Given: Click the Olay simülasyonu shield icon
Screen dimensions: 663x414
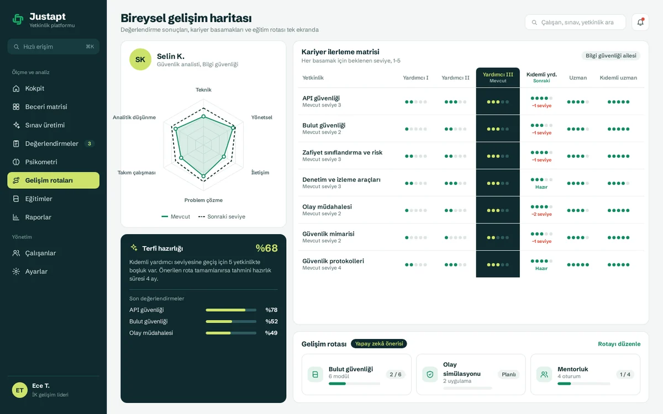Looking at the screenshot, I should pyautogui.click(x=430, y=374).
